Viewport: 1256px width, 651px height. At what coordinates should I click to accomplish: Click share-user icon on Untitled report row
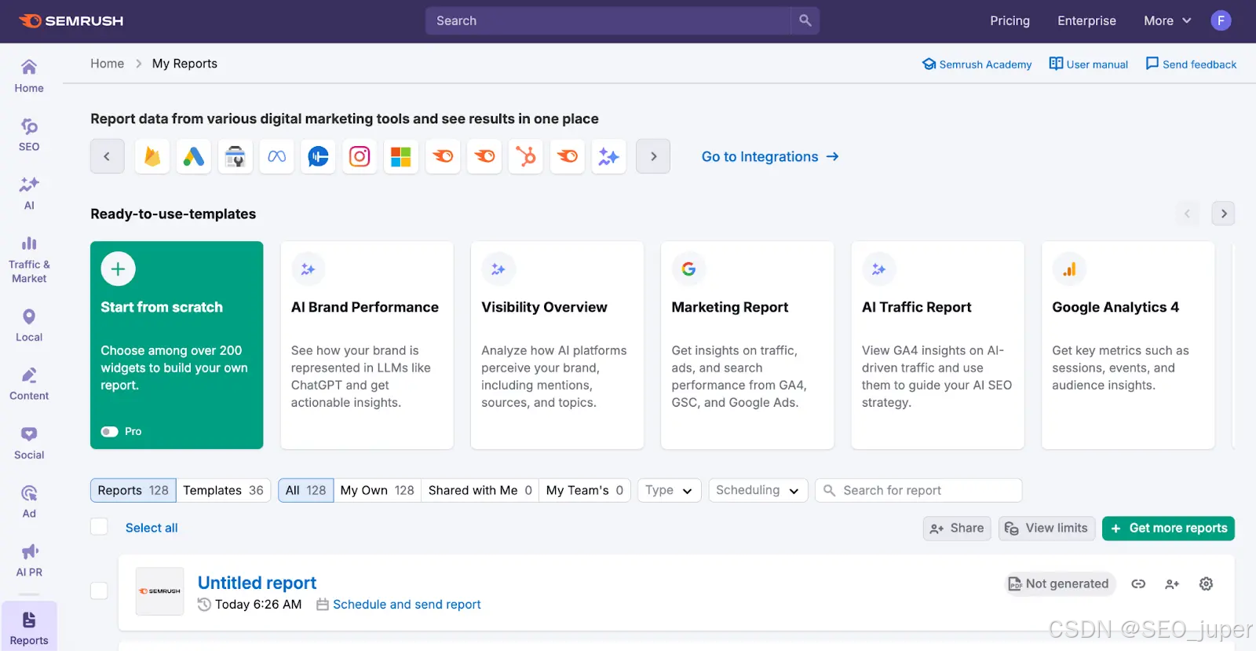1172,584
